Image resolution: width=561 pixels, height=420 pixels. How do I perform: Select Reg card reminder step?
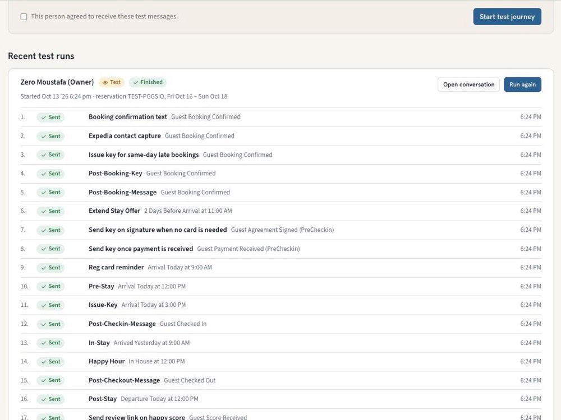coord(116,267)
